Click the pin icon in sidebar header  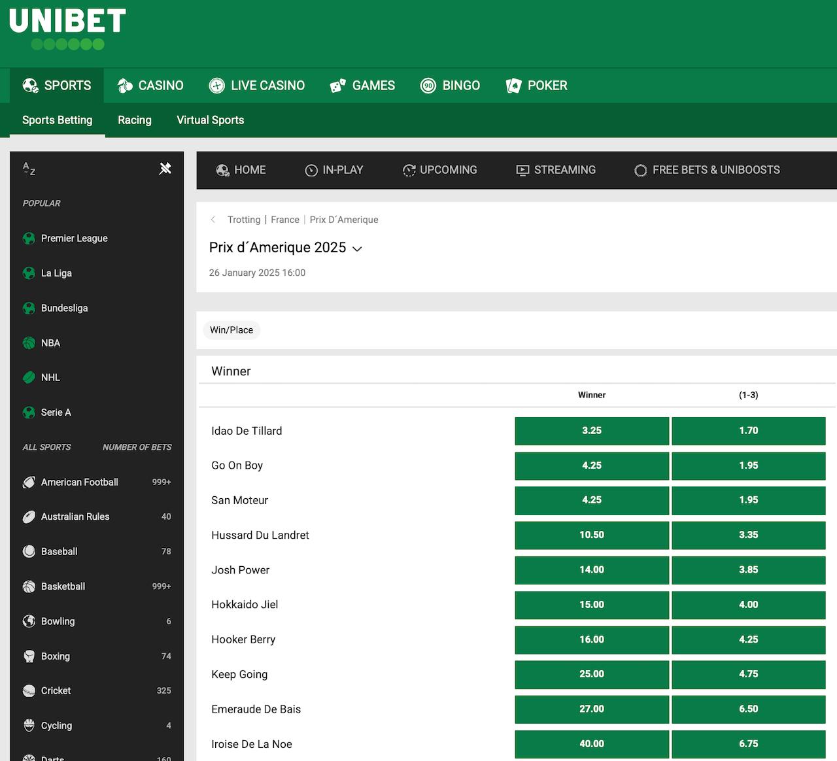pos(165,169)
